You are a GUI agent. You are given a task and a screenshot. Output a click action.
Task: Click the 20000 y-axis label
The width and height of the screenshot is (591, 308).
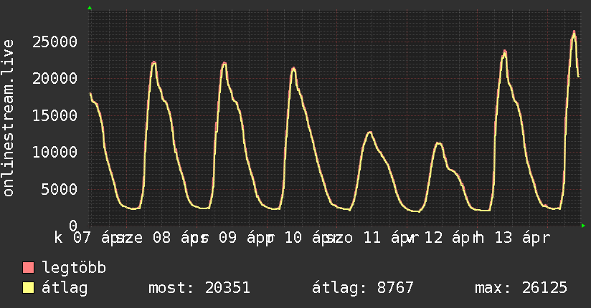click(x=55, y=78)
